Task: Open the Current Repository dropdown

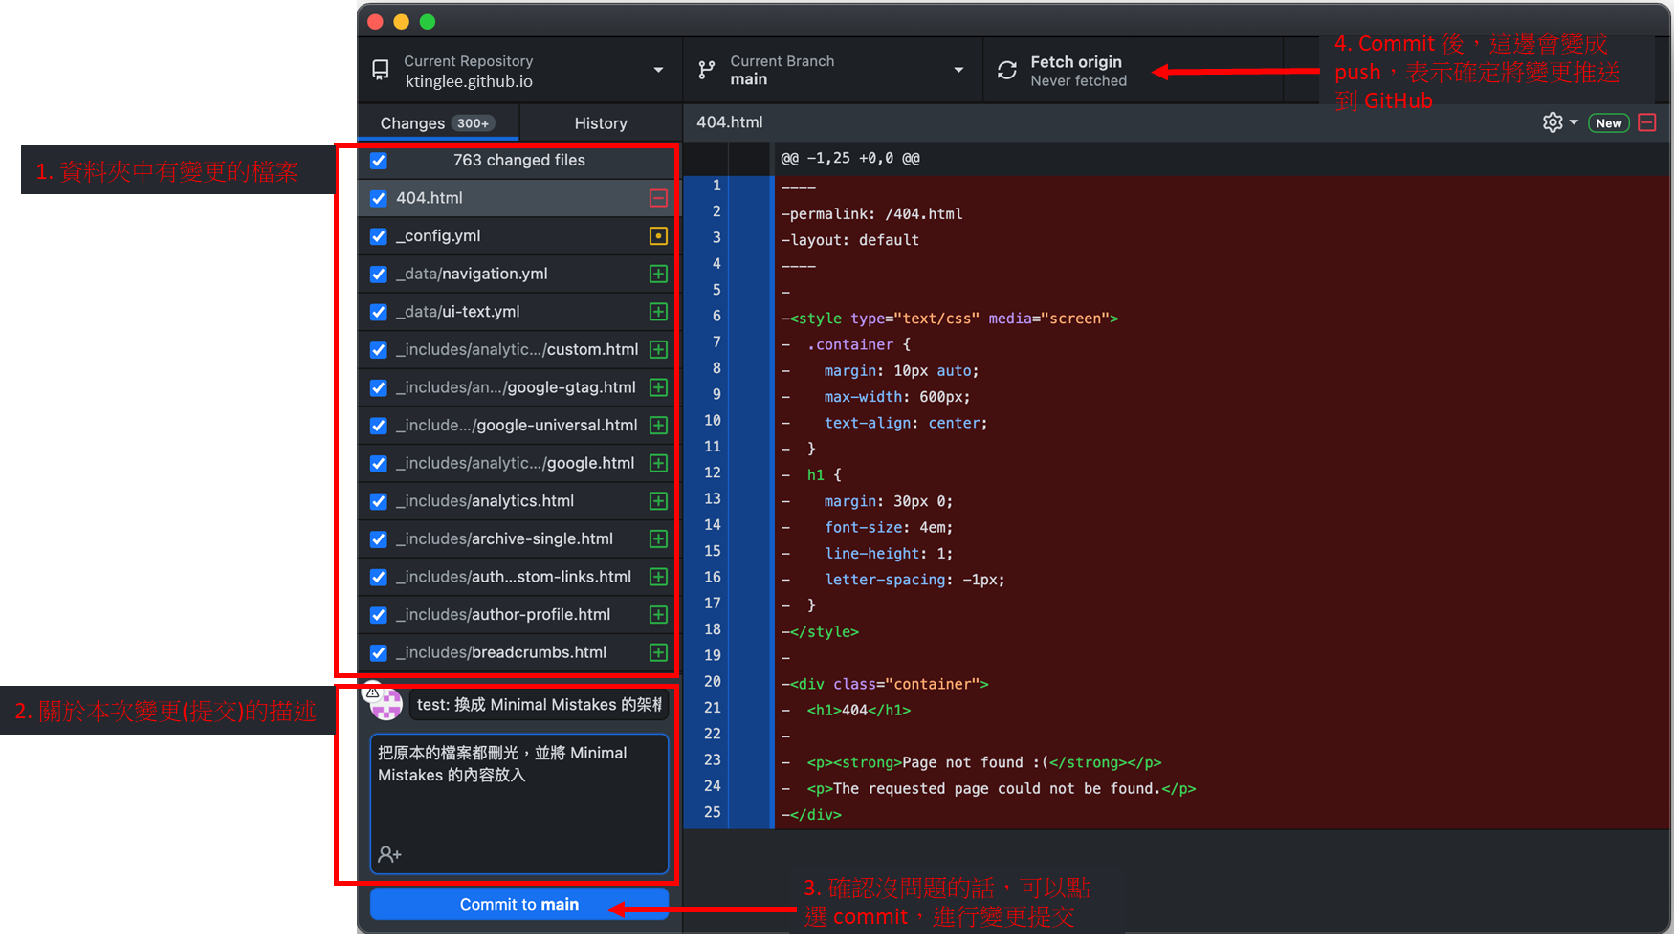Action: click(x=657, y=70)
